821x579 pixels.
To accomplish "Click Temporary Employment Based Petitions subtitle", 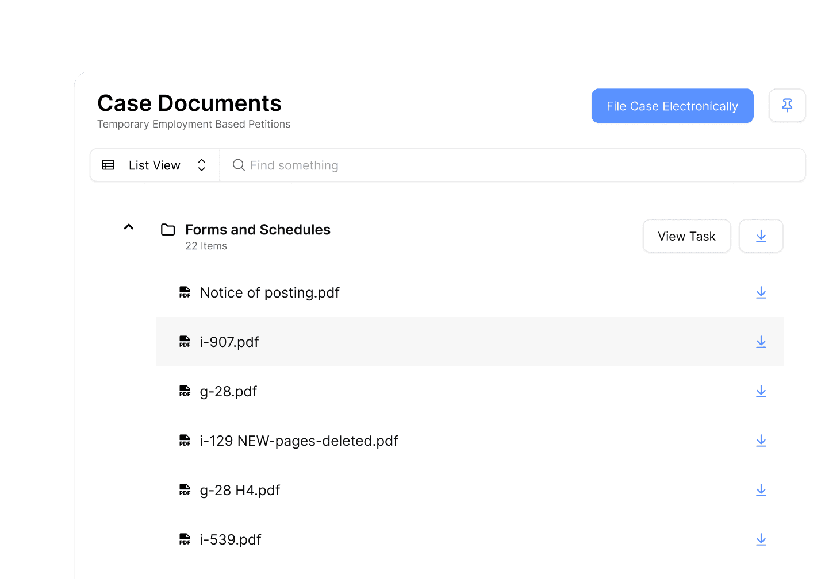I will [x=194, y=124].
